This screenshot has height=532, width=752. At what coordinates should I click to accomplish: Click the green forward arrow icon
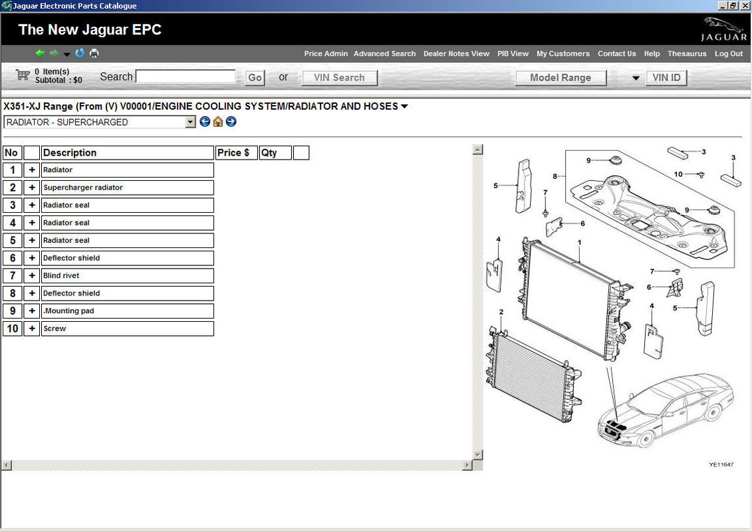(55, 53)
